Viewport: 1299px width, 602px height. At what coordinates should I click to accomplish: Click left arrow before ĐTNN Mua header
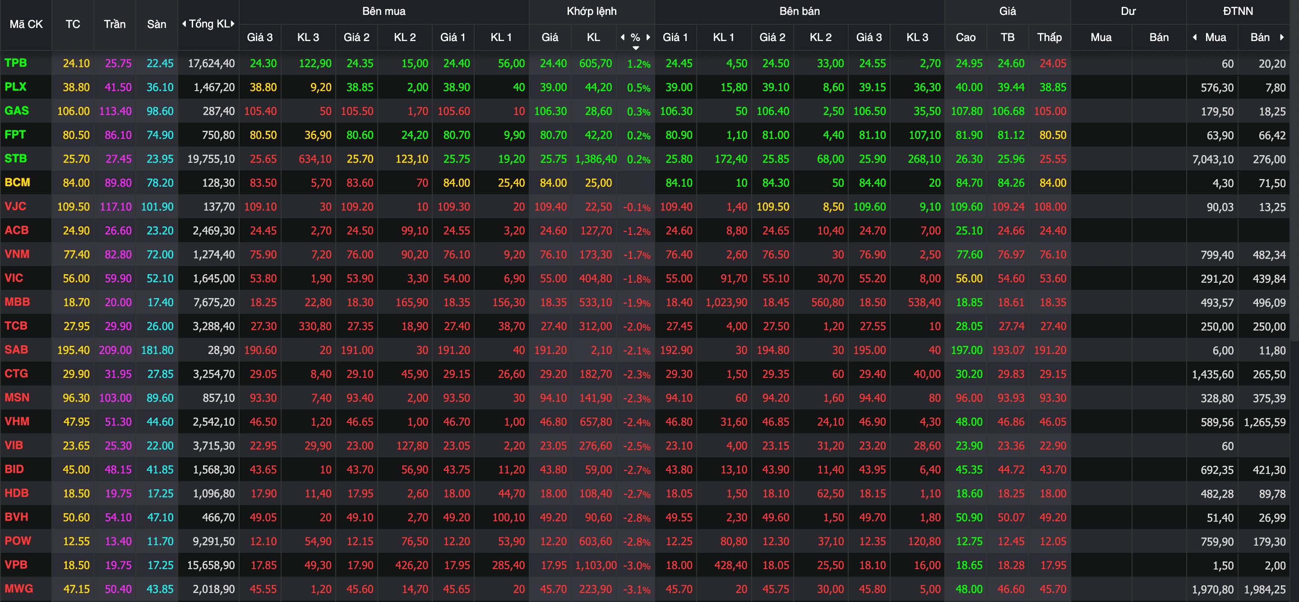pyautogui.click(x=1195, y=37)
